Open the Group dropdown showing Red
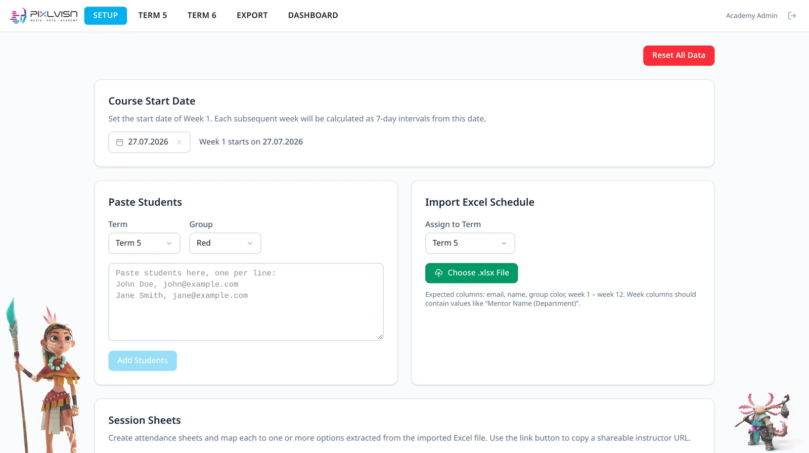Viewport: 809px width, 453px height. 225,243
